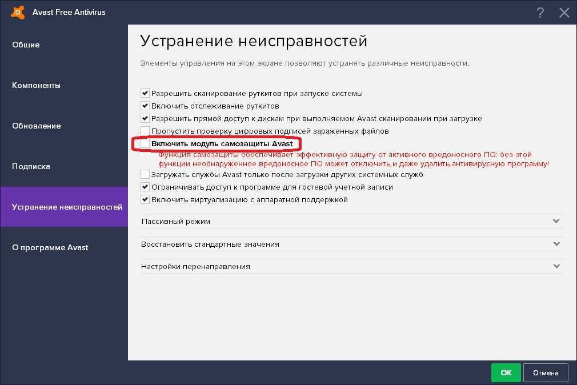The height and width of the screenshot is (385, 577).
Task: Go to the Подписка section
Action: (x=31, y=166)
